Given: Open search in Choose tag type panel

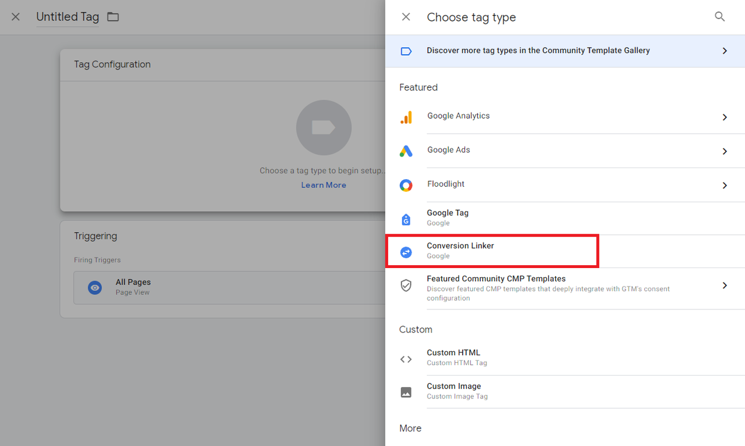Looking at the screenshot, I should (x=720, y=17).
